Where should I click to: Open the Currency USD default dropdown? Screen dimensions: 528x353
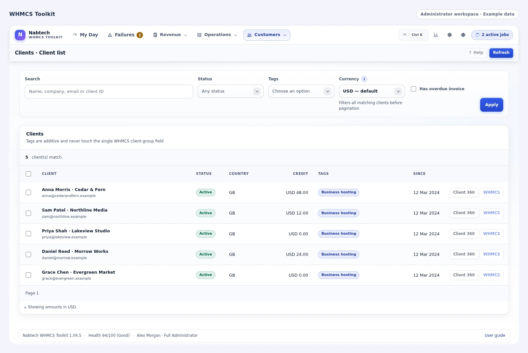(x=372, y=91)
